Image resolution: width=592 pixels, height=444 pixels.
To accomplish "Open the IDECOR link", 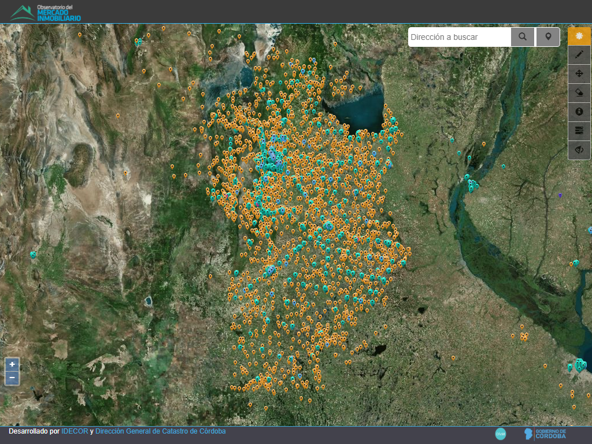I will 75,431.
